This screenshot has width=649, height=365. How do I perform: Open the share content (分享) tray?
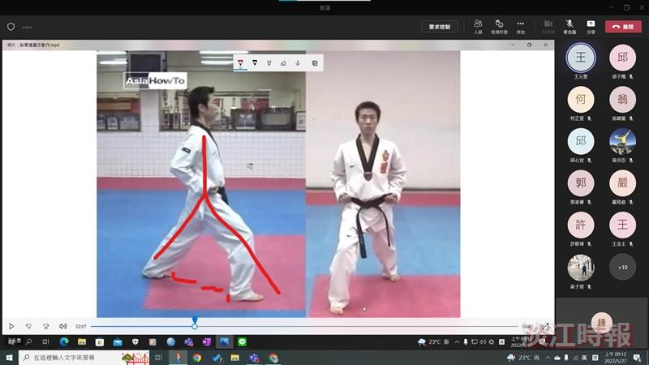click(591, 26)
